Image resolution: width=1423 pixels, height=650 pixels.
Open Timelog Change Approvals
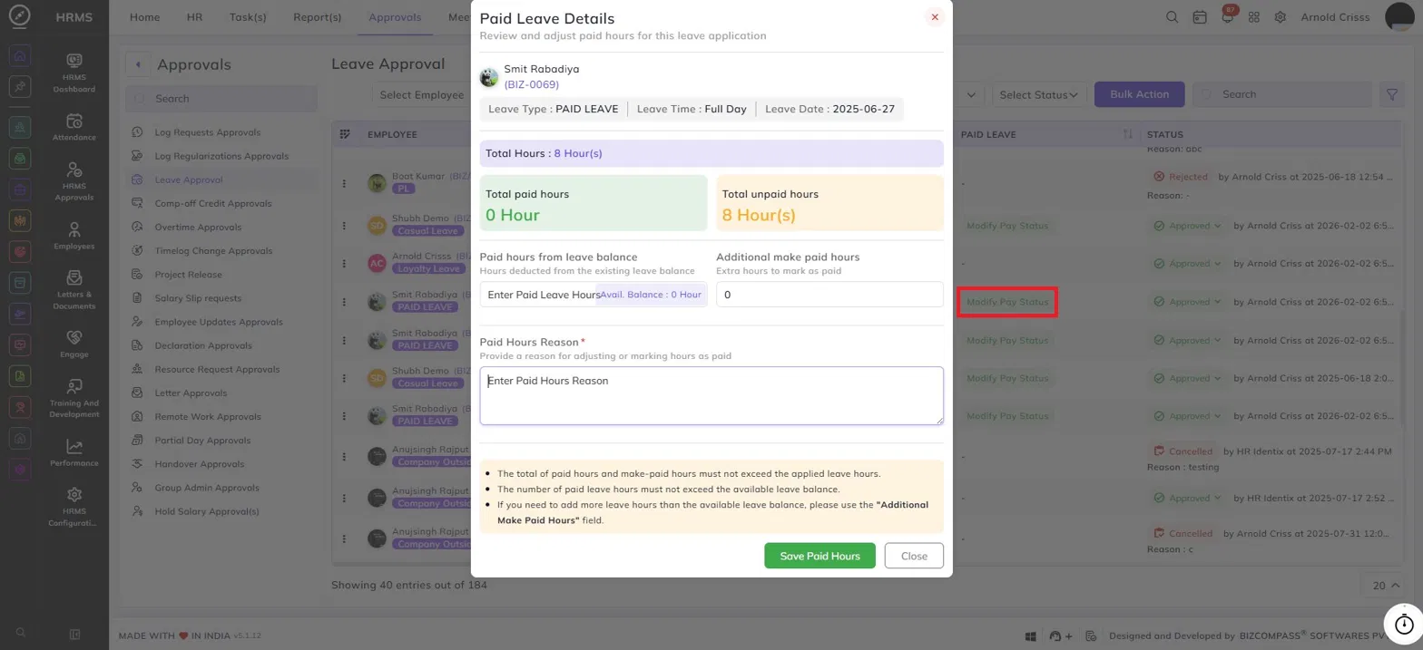pyautogui.click(x=213, y=250)
